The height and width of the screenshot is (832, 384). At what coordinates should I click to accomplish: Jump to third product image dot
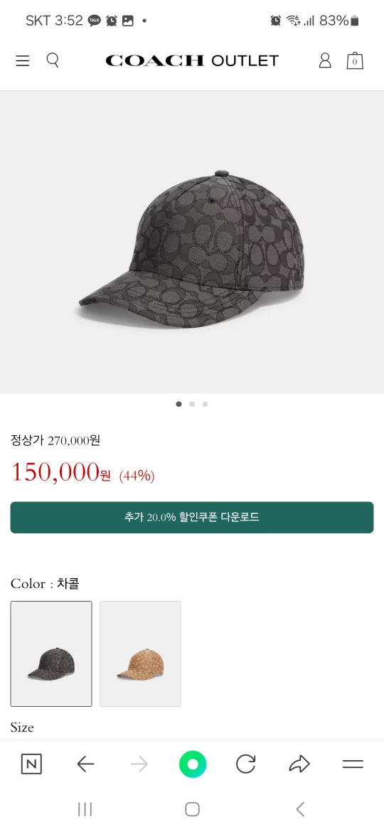tap(205, 404)
